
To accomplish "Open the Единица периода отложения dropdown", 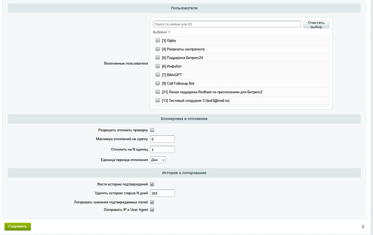I will coord(158,160).
